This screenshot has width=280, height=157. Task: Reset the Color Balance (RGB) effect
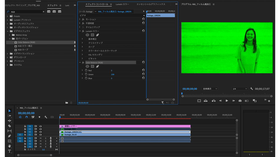click(143, 62)
